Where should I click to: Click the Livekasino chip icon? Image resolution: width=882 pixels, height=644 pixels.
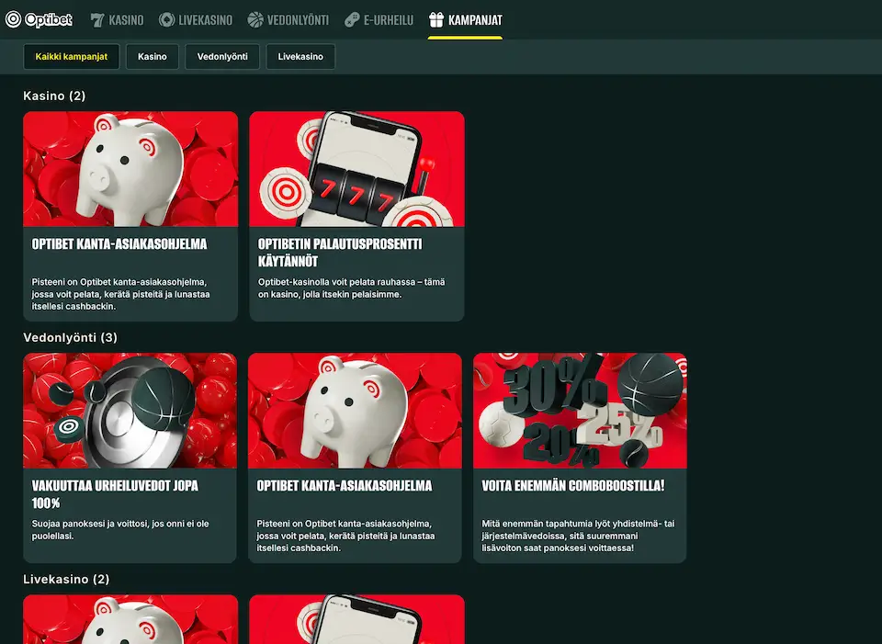166,19
